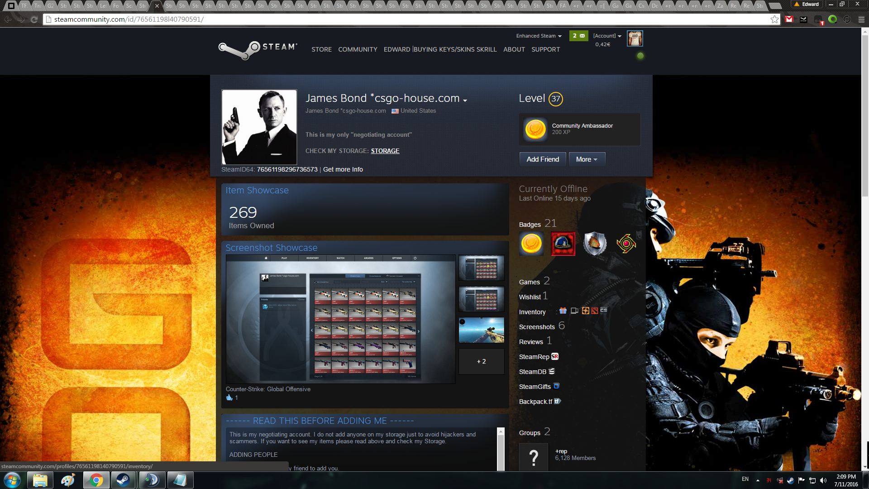Bookmark page with the star icon
Viewport: 869px width, 489px height.
click(774, 19)
